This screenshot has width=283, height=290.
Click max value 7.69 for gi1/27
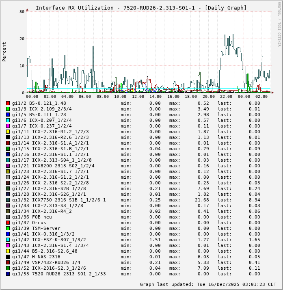pyautogui.click(x=203, y=188)
